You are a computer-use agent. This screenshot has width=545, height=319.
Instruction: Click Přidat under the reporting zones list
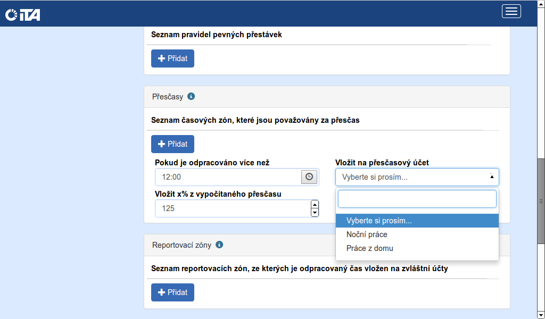[x=172, y=292]
